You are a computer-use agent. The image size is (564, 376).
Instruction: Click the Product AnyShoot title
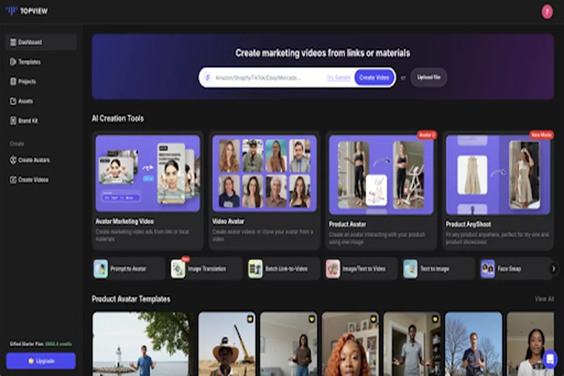coord(468,224)
